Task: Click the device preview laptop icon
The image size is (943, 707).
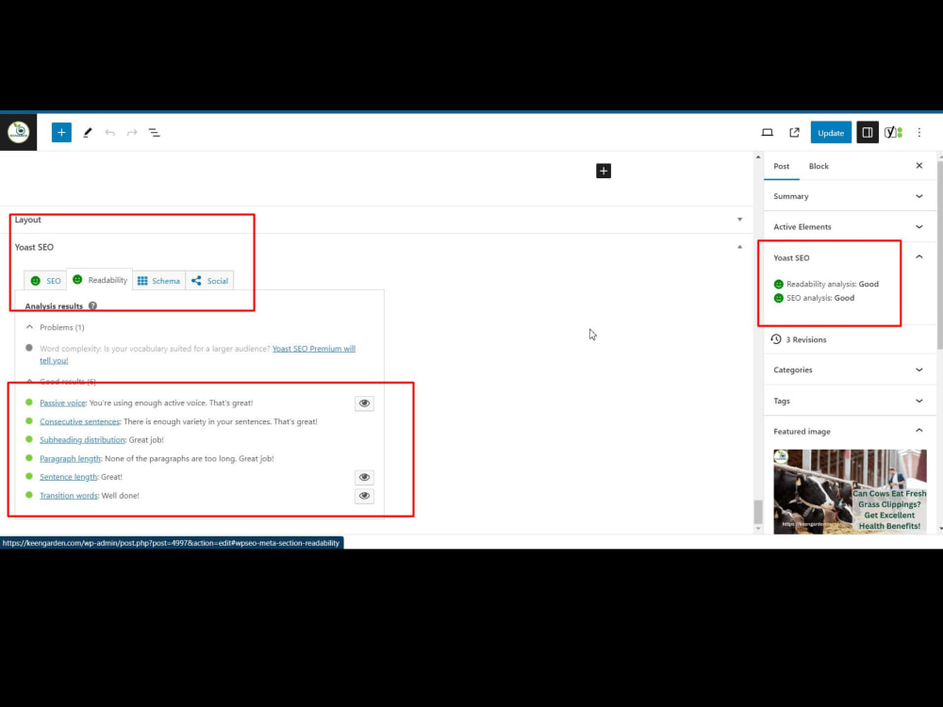Action: pos(768,132)
